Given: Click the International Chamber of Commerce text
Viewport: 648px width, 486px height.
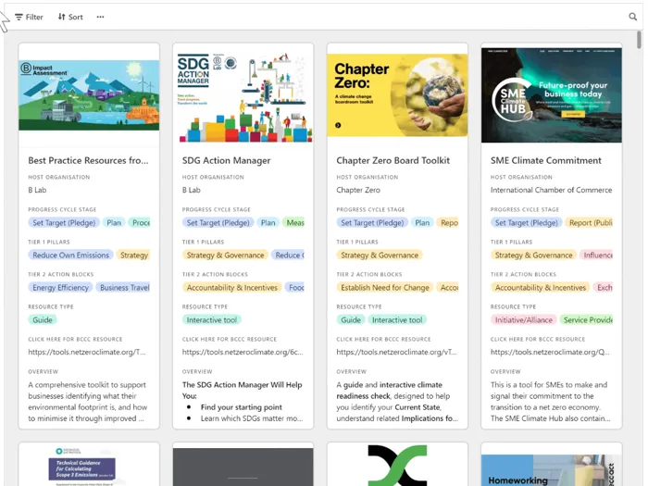Looking at the screenshot, I should [551, 190].
